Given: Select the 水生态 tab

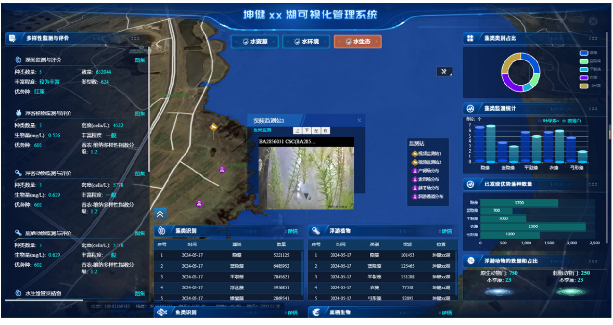Looking at the screenshot, I should pyautogui.click(x=357, y=42).
